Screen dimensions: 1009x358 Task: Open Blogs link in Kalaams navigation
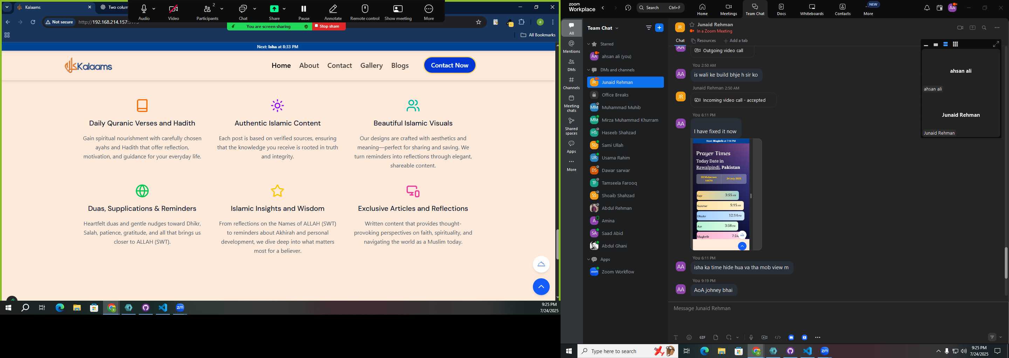tap(400, 65)
